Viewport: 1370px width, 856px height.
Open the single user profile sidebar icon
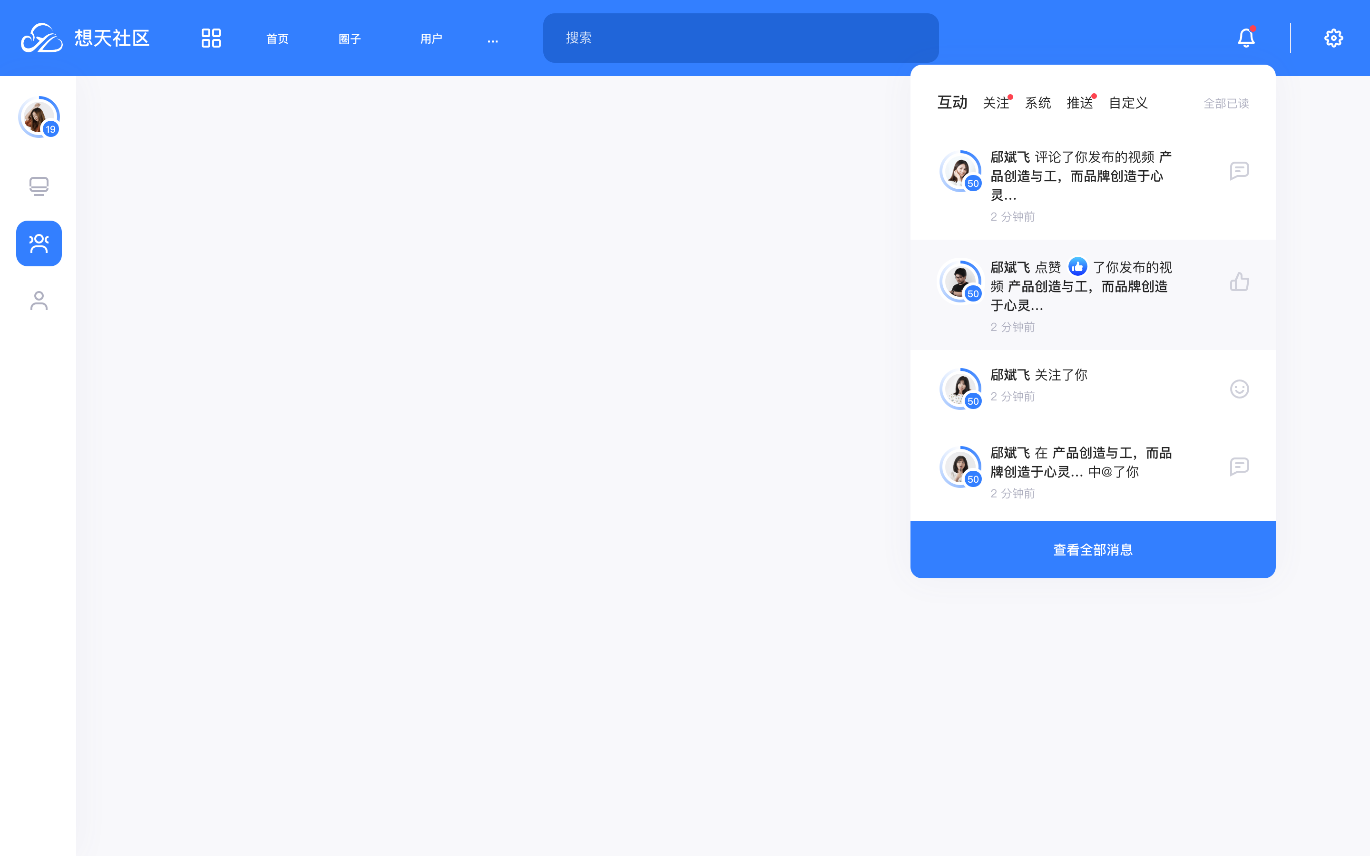(x=39, y=301)
